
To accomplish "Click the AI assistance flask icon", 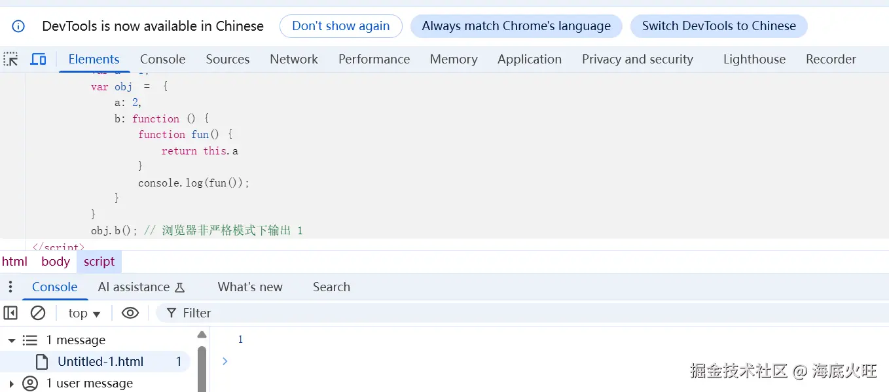I will (x=180, y=287).
